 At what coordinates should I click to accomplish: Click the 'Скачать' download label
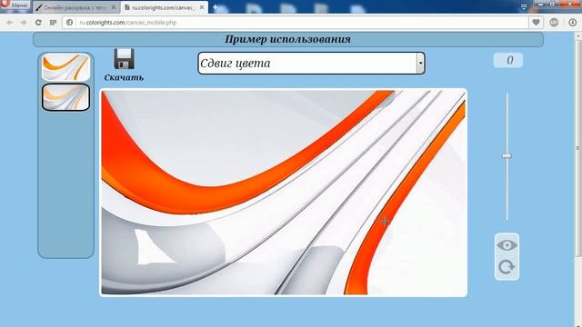click(124, 77)
